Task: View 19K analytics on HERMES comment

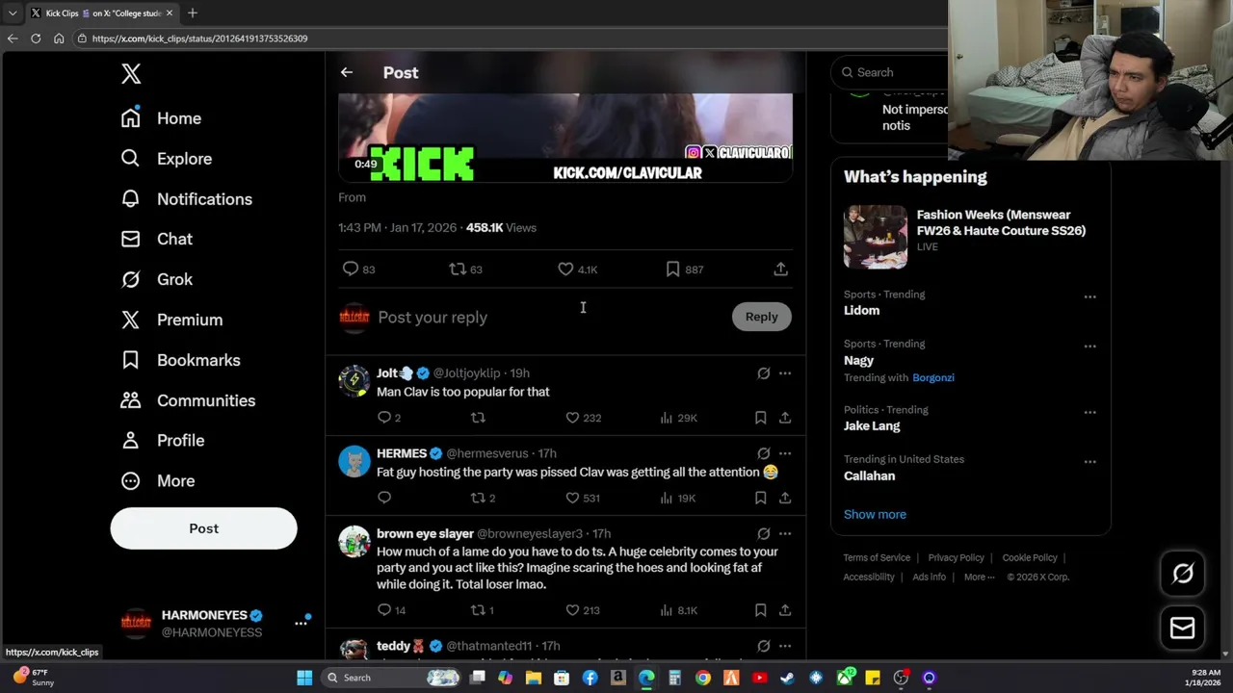Action: point(678,498)
